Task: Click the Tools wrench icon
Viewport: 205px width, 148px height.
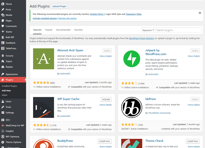Action: [x=3, y=107]
